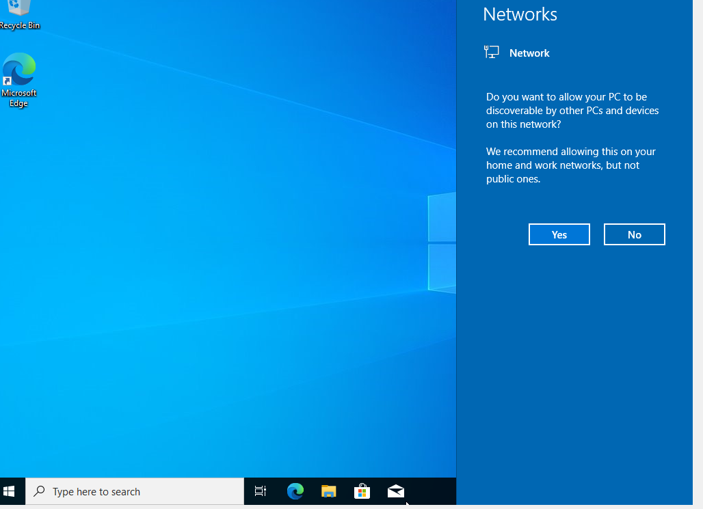This screenshot has height=509, width=703.
Task: Select the Recycle Bin desktop icon
Action: pos(20,15)
